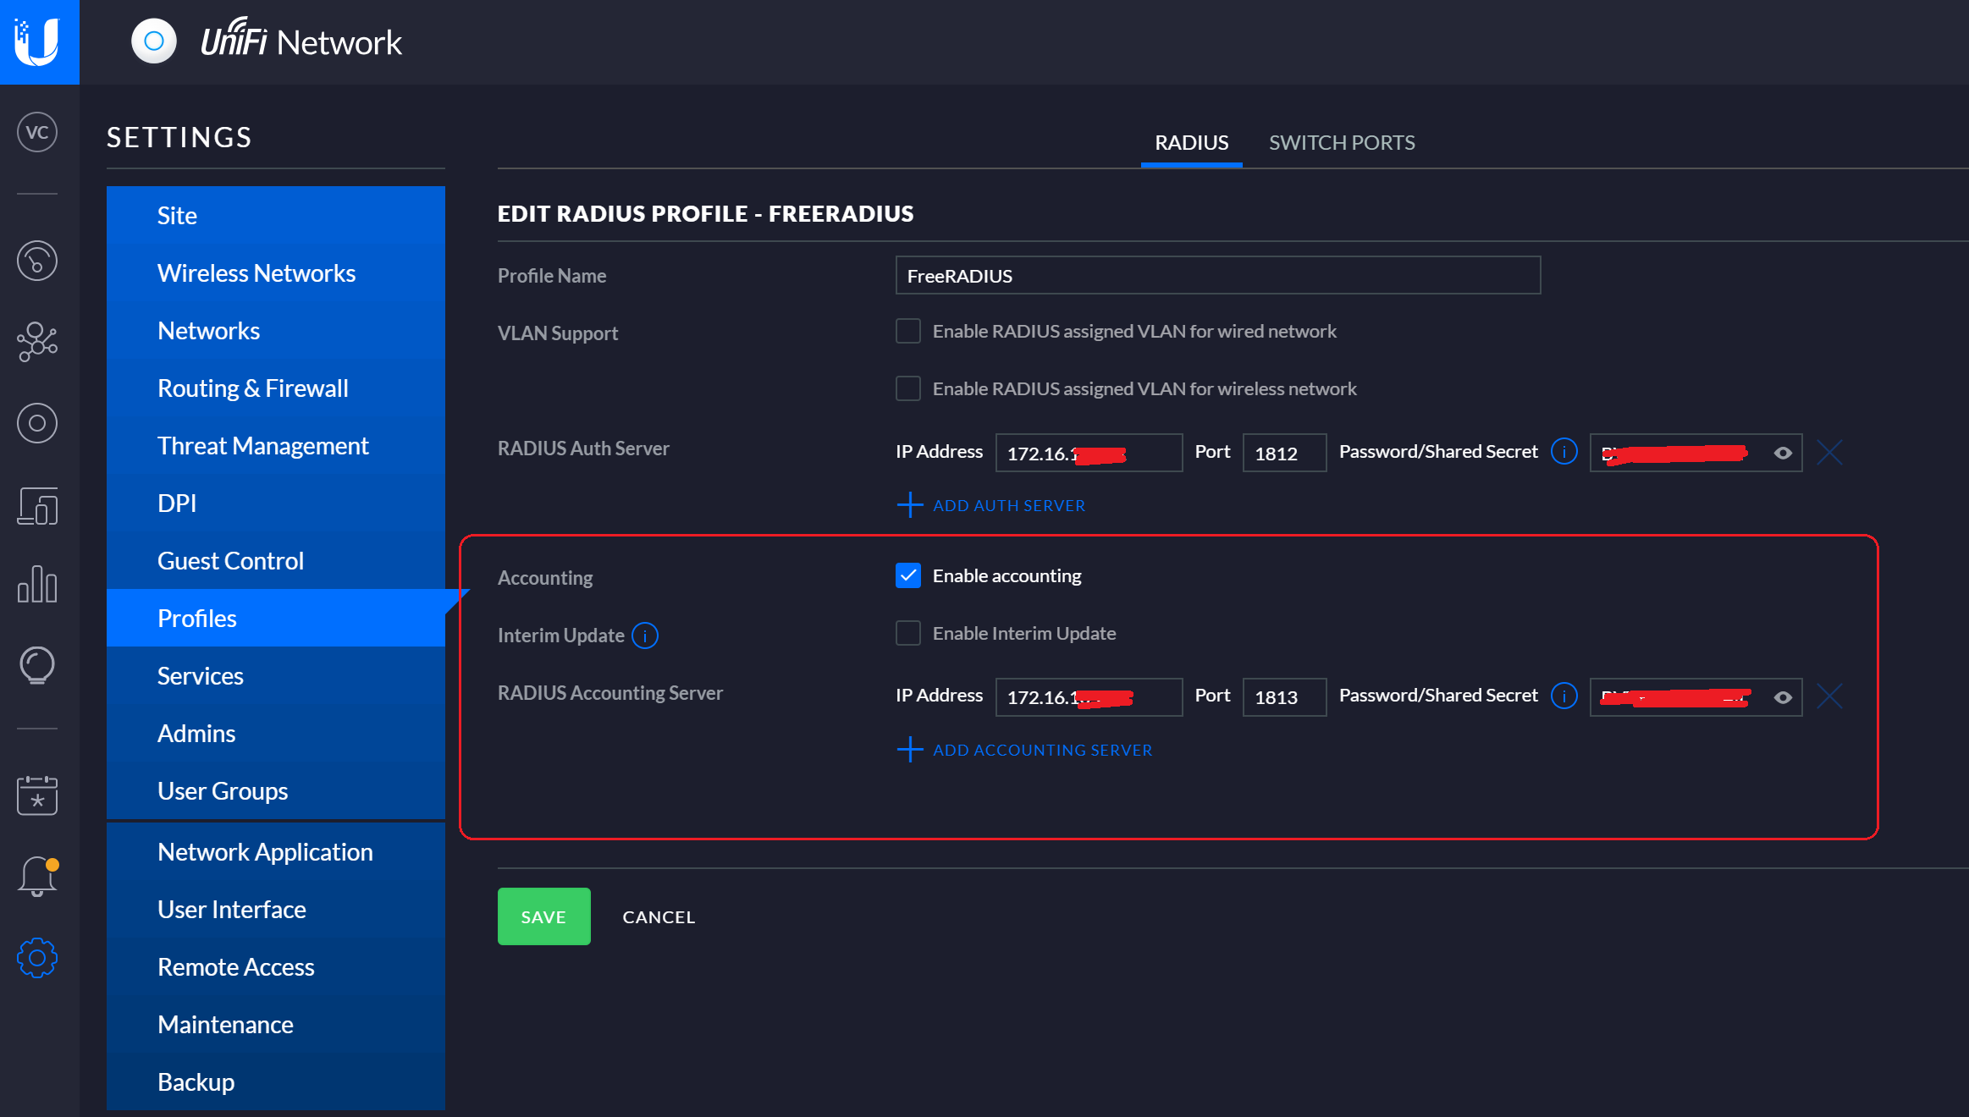Image resolution: width=1969 pixels, height=1117 pixels.
Task: Enable RADIUS assigned VLAN for wired network
Action: (908, 331)
